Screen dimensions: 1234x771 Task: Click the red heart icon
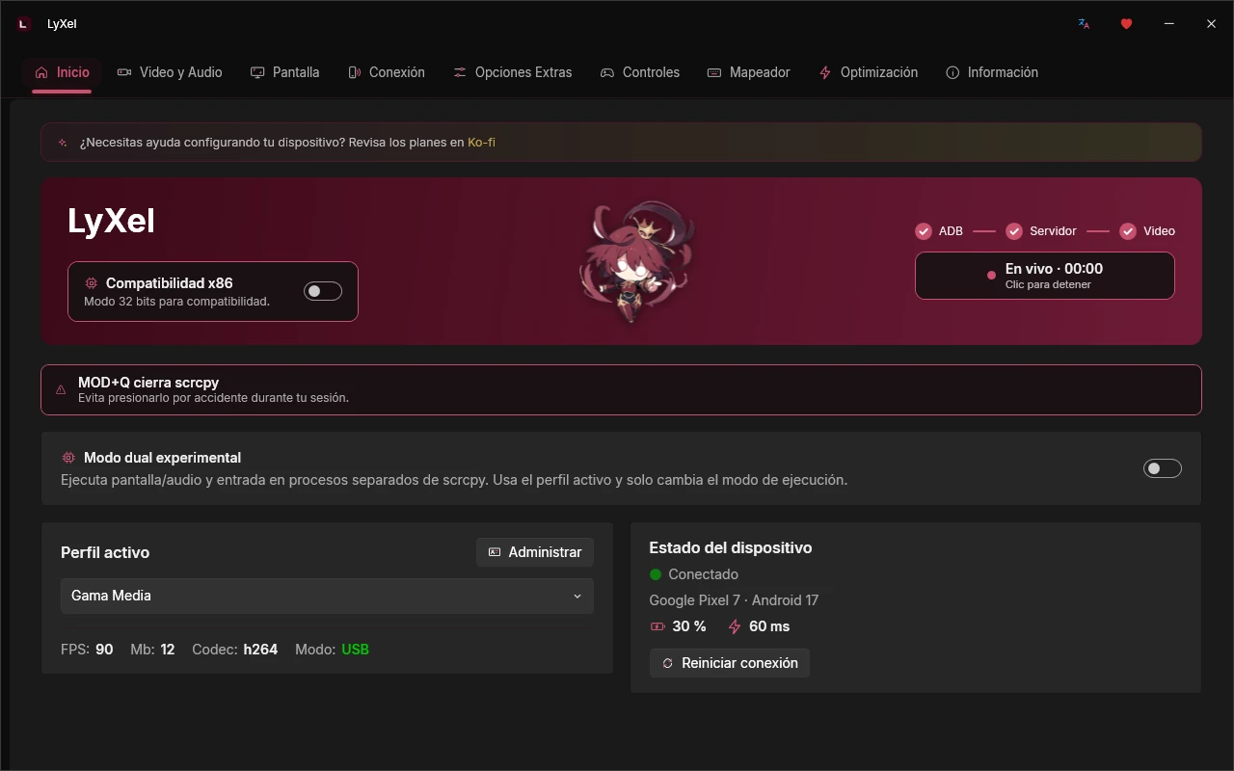coord(1126,24)
